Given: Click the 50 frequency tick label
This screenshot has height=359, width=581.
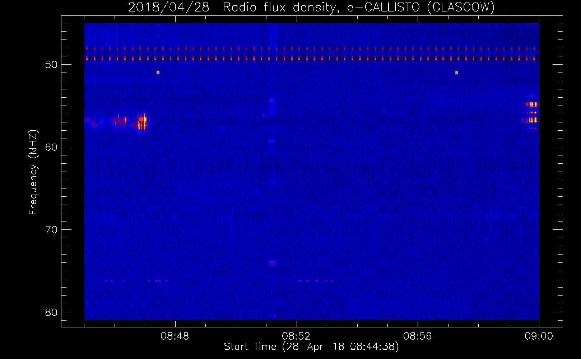Looking at the screenshot, I should tap(51, 65).
